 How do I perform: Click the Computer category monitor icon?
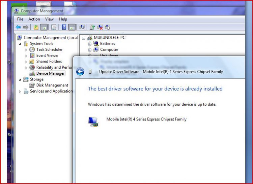click(96, 49)
